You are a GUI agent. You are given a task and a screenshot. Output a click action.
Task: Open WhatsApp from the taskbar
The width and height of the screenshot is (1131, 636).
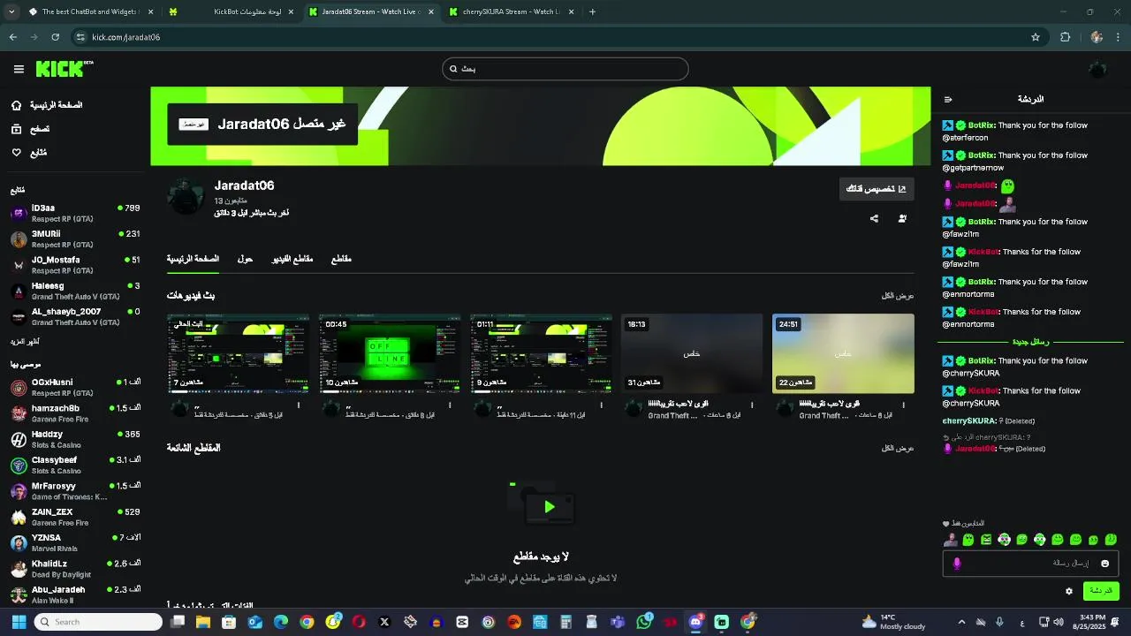point(644,622)
